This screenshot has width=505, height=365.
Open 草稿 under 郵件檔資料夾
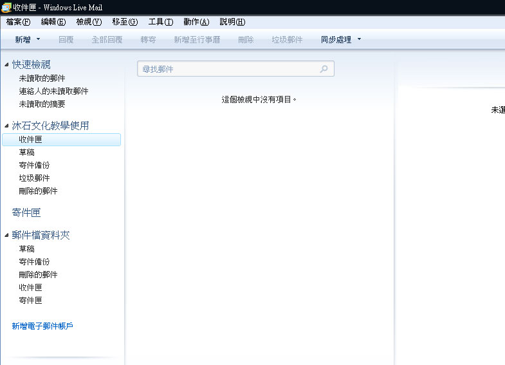(x=27, y=249)
